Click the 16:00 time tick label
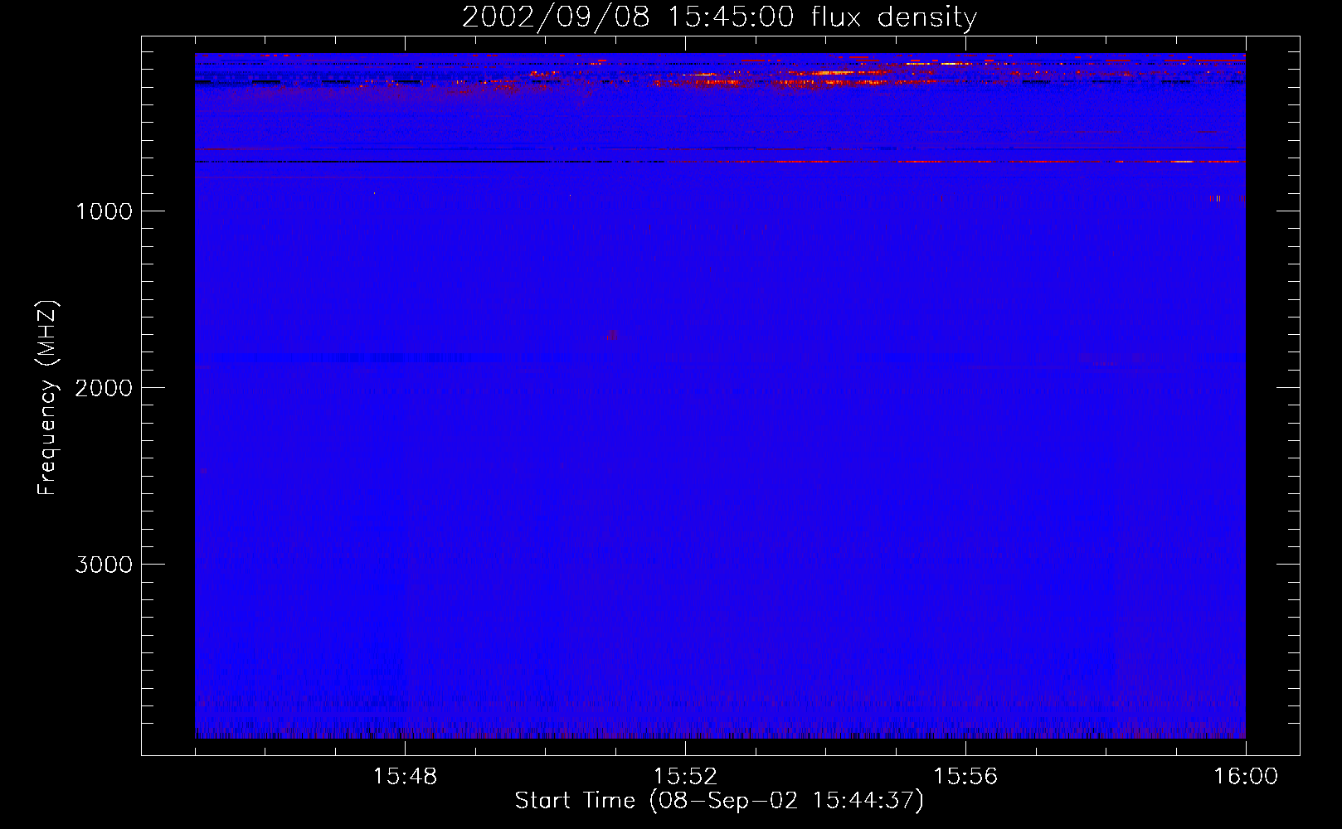This screenshot has width=1342, height=829. point(1246,777)
